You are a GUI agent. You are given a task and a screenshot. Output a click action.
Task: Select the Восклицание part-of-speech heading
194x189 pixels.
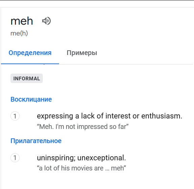[31, 99]
